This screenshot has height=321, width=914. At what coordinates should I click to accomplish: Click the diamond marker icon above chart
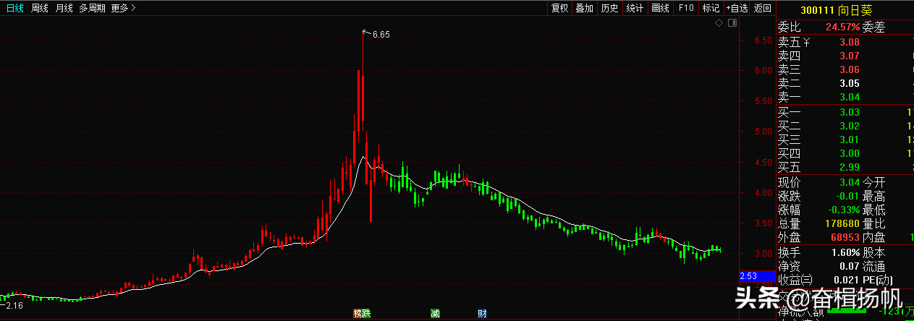(719, 24)
